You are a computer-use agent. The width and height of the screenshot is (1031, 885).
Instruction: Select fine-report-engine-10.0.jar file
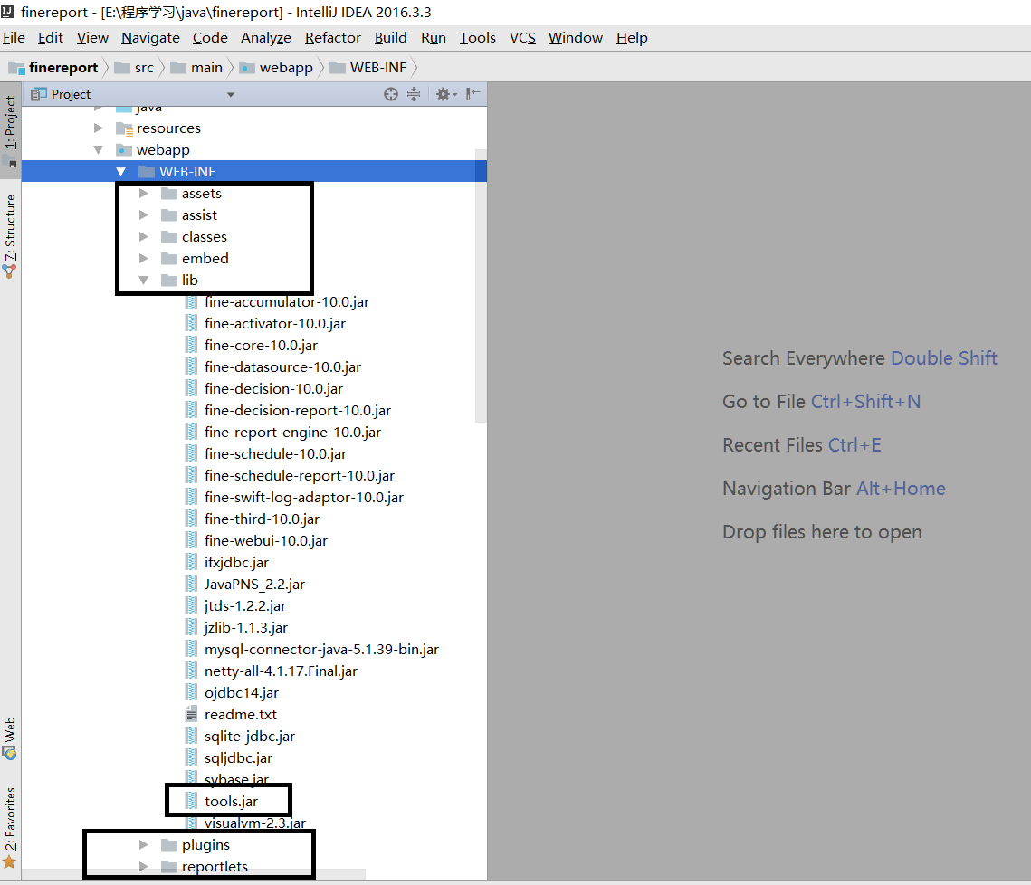(x=292, y=432)
